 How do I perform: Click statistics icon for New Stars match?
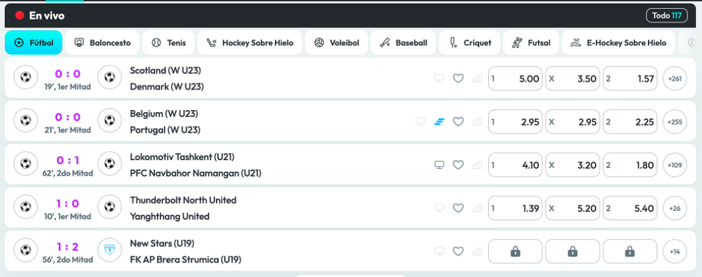(477, 251)
